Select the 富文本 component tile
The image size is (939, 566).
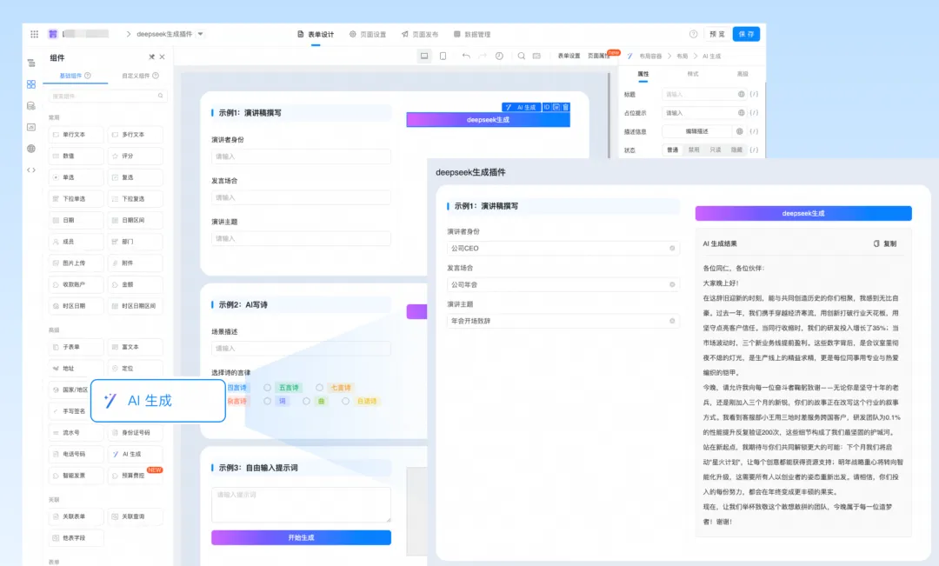coord(136,347)
